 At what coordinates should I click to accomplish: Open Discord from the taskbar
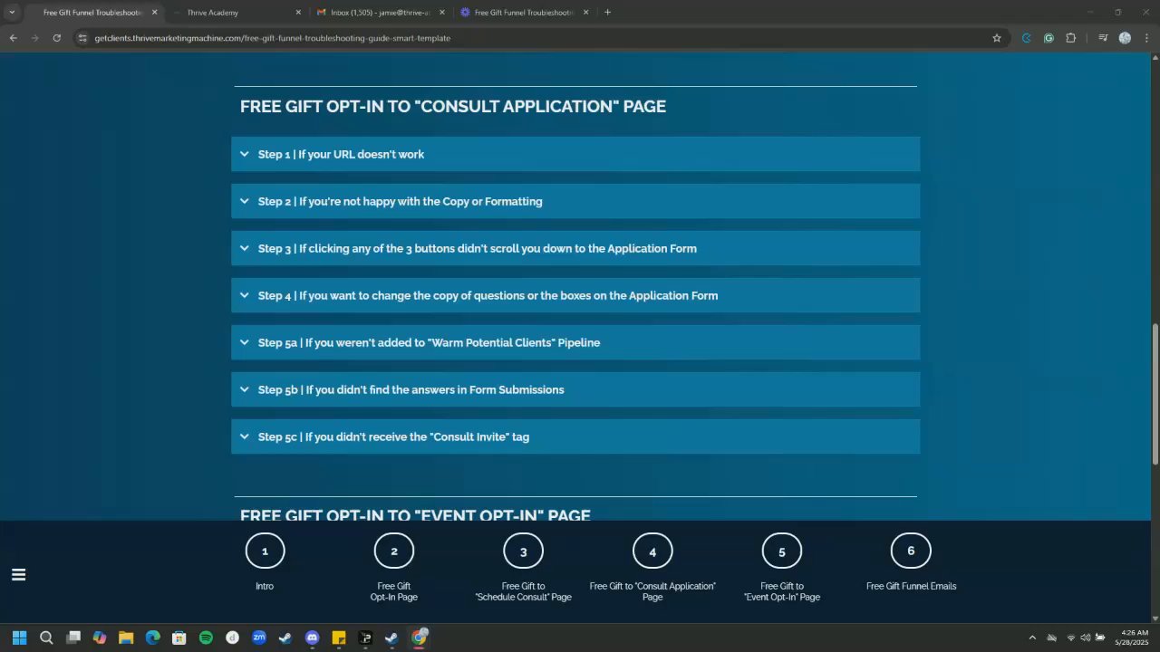coord(313,638)
